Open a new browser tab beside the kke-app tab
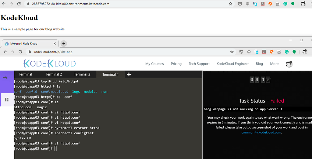This screenshot has height=159, width=312. [64, 43]
